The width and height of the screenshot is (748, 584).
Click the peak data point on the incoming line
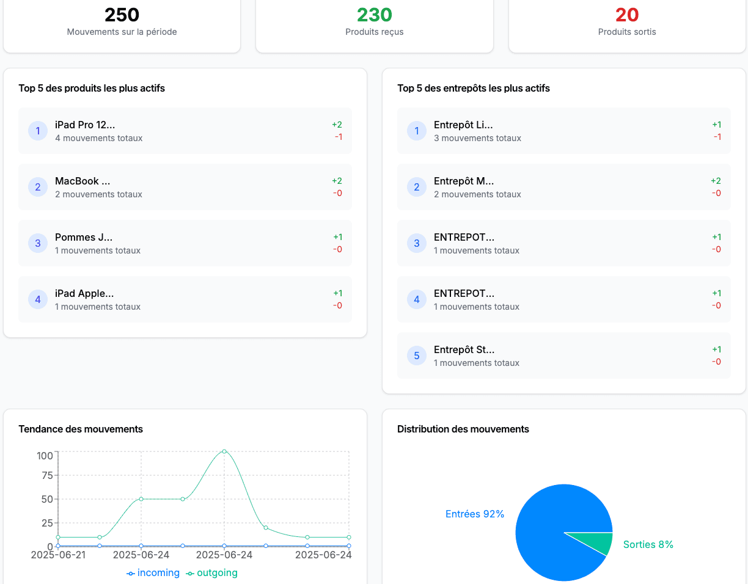click(x=225, y=452)
